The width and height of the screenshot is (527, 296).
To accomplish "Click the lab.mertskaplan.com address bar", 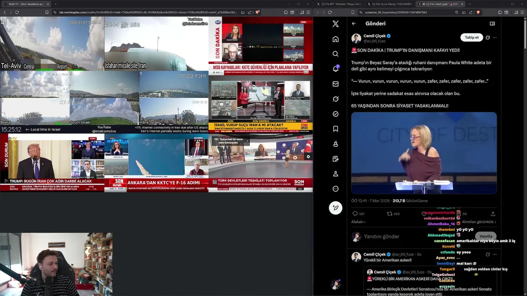I will [x=148, y=12].
